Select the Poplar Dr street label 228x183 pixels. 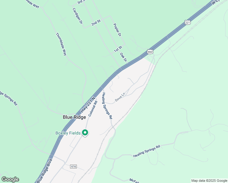tap(117, 30)
